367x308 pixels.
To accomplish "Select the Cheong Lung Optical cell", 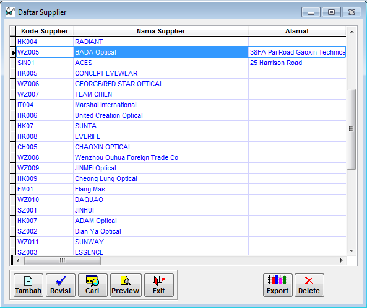I will click(161, 179).
